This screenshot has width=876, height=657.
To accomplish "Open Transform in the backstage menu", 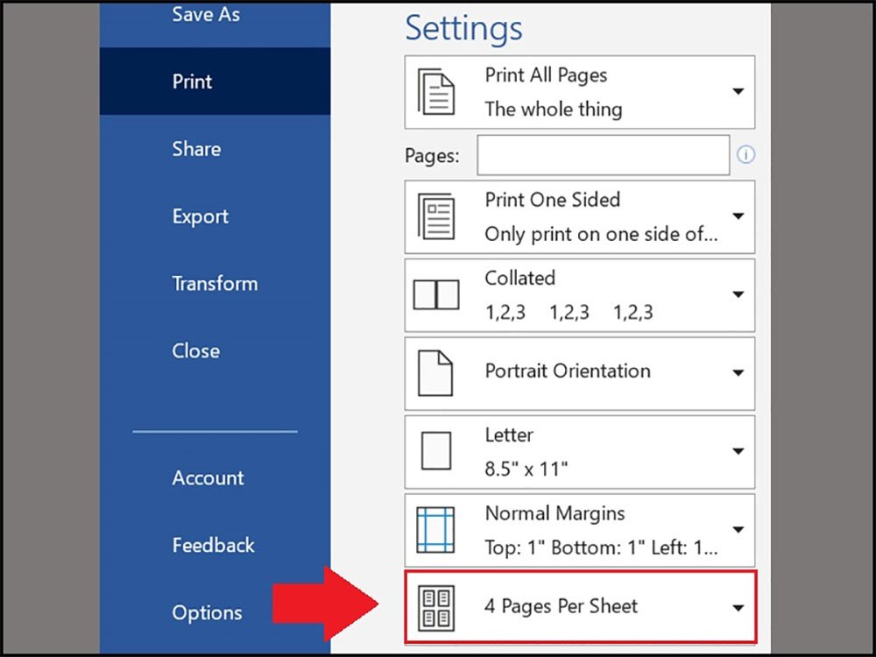I will tap(215, 284).
